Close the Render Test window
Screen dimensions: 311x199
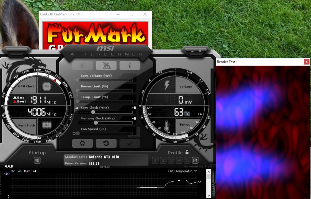(307, 62)
